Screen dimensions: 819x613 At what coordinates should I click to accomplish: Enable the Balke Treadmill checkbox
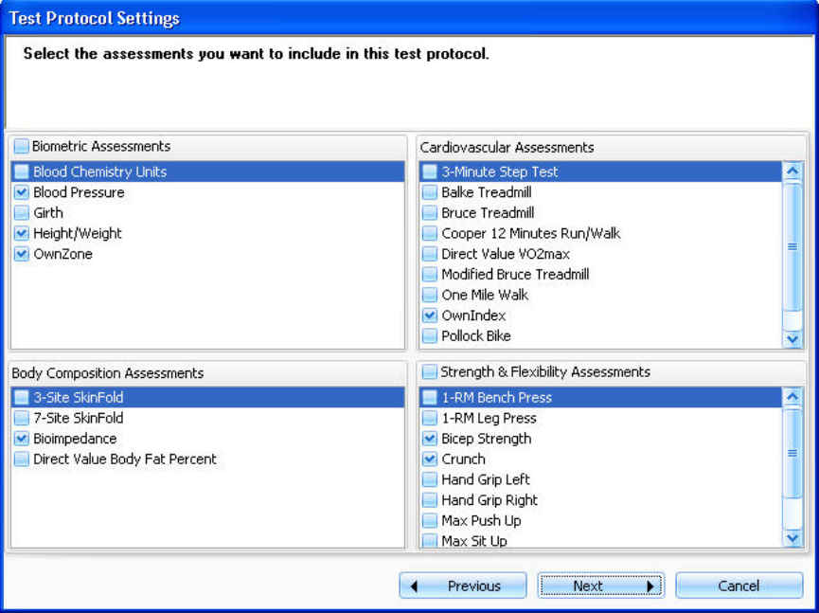pos(430,192)
